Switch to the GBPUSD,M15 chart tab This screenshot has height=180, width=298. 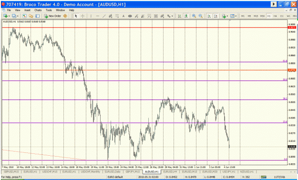click(11, 171)
